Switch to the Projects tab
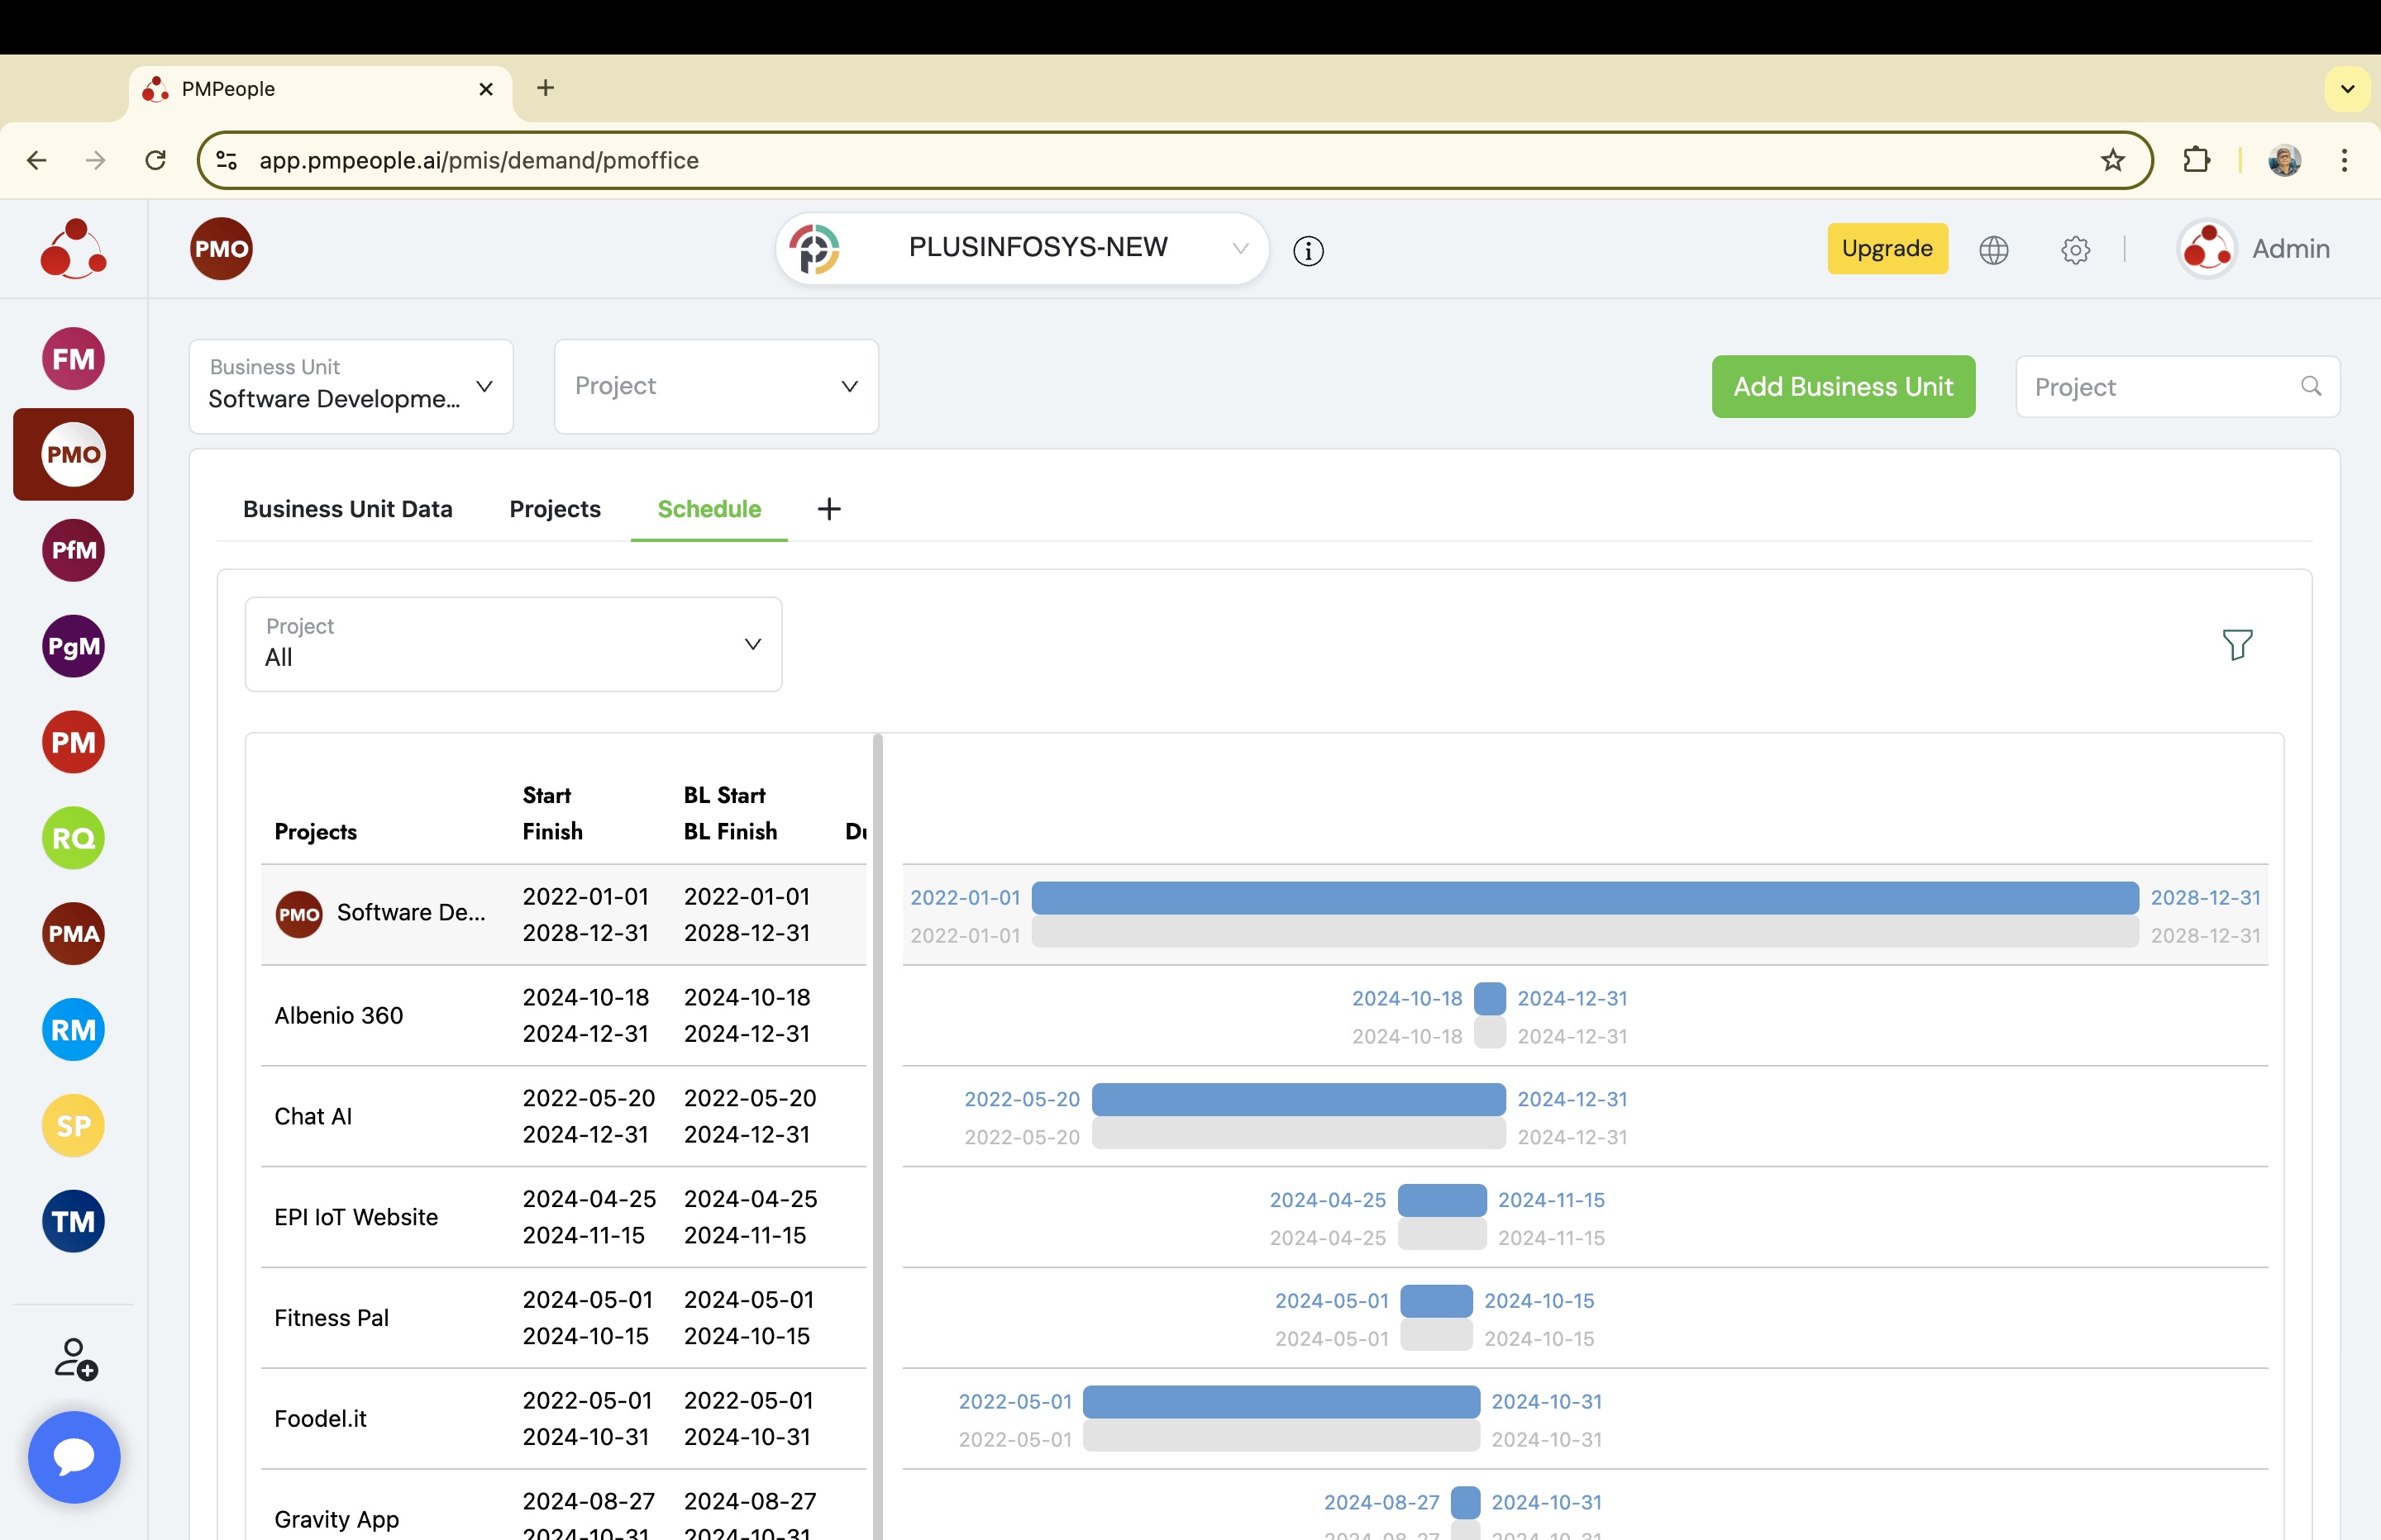The image size is (2381, 1540). (554, 509)
